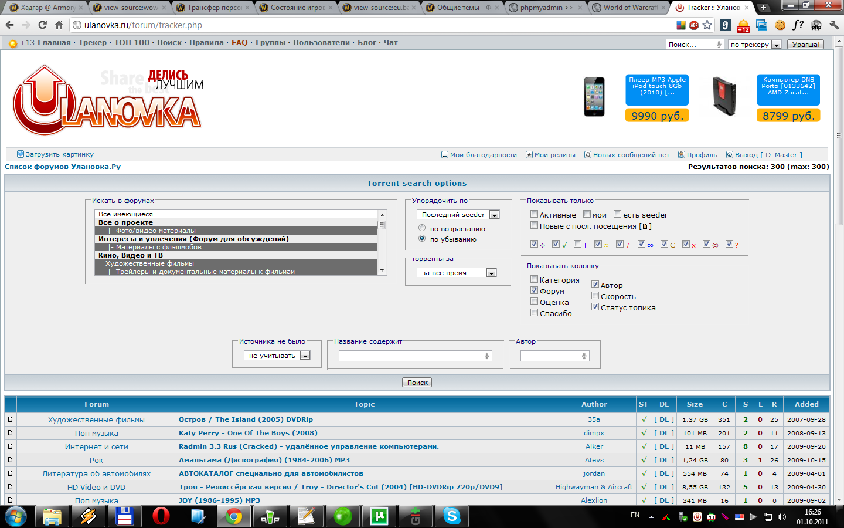Click the browser back arrow
844x528 pixels.
pyautogui.click(x=9, y=25)
